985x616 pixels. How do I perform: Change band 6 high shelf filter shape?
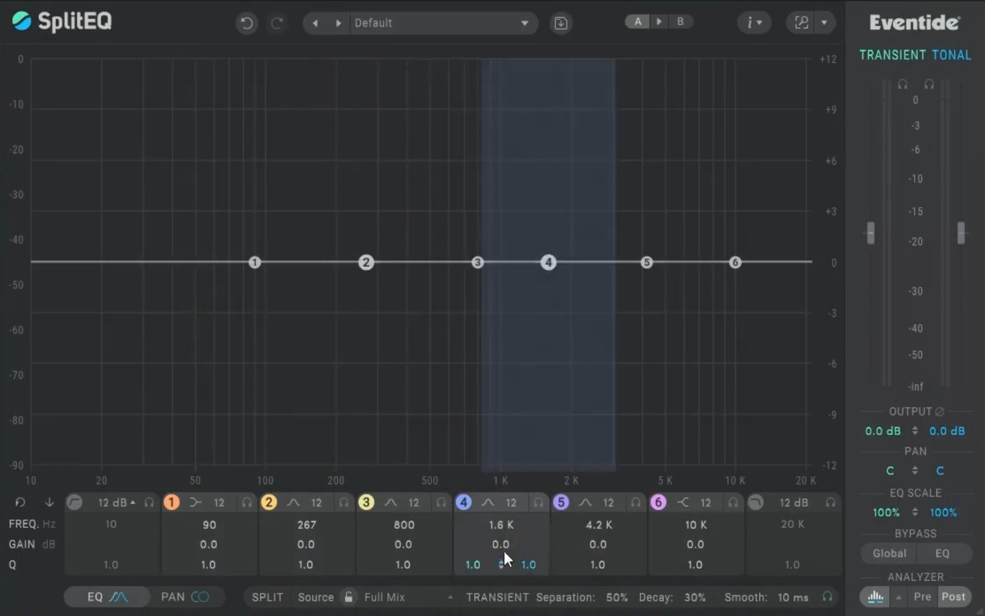pyautogui.click(x=682, y=502)
